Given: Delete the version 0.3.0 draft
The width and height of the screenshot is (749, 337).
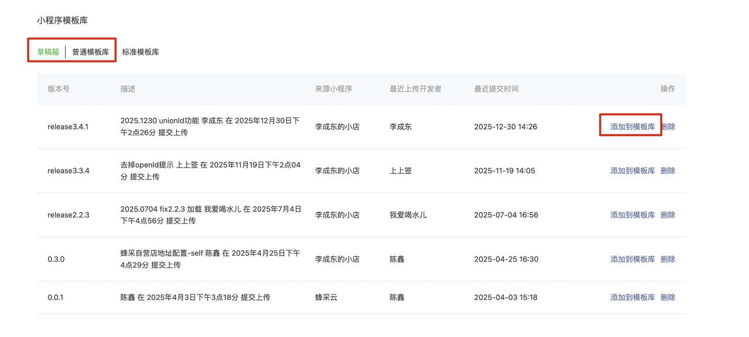Looking at the screenshot, I should [668, 259].
